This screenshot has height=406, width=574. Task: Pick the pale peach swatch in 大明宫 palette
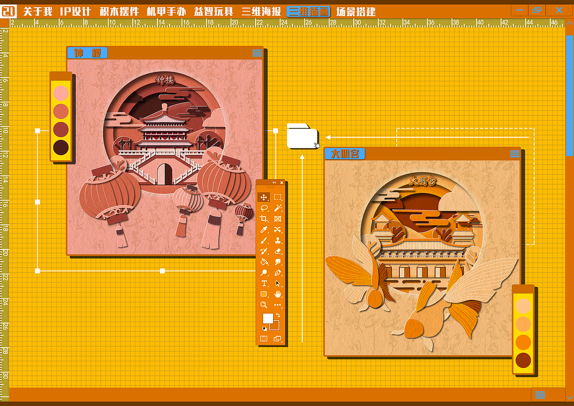523,306
